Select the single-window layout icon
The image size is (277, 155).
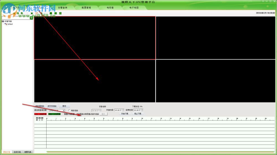point(51,13)
